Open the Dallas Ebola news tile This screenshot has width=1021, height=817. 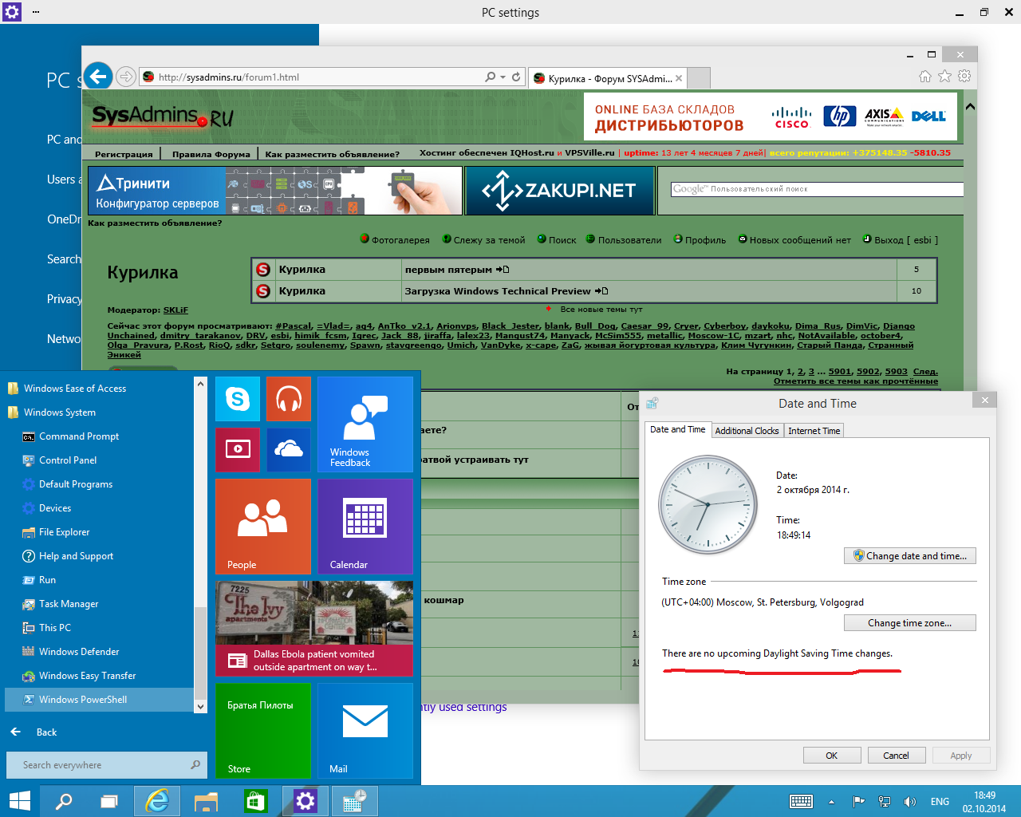click(x=314, y=629)
